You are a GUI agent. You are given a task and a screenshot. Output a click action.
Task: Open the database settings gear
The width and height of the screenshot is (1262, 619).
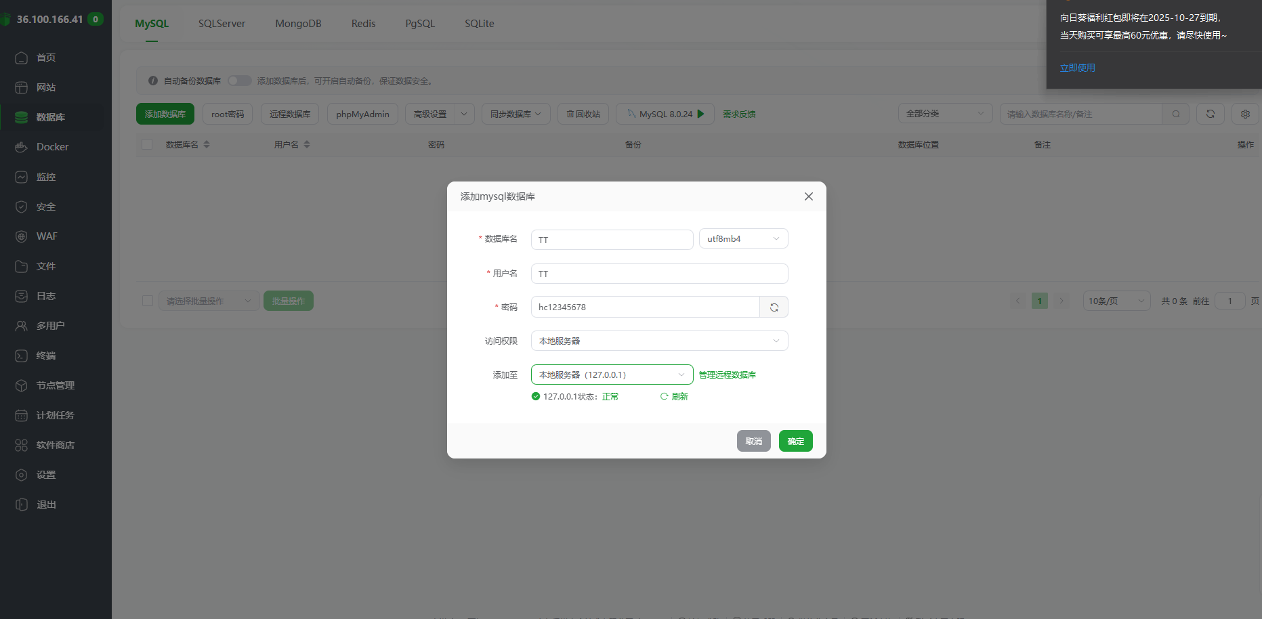coord(1245,114)
